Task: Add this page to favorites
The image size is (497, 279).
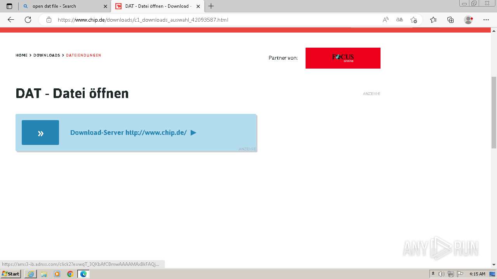Action: click(x=414, y=20)
